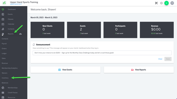The width and height of the screenshot is (177, 99).
Task: Click the Memberships sidebar icon
Action: click(x=3, y=88)
